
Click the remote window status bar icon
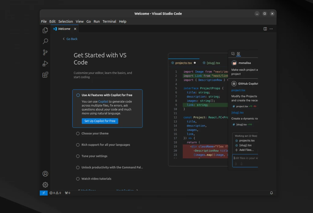tap(44, 193)
